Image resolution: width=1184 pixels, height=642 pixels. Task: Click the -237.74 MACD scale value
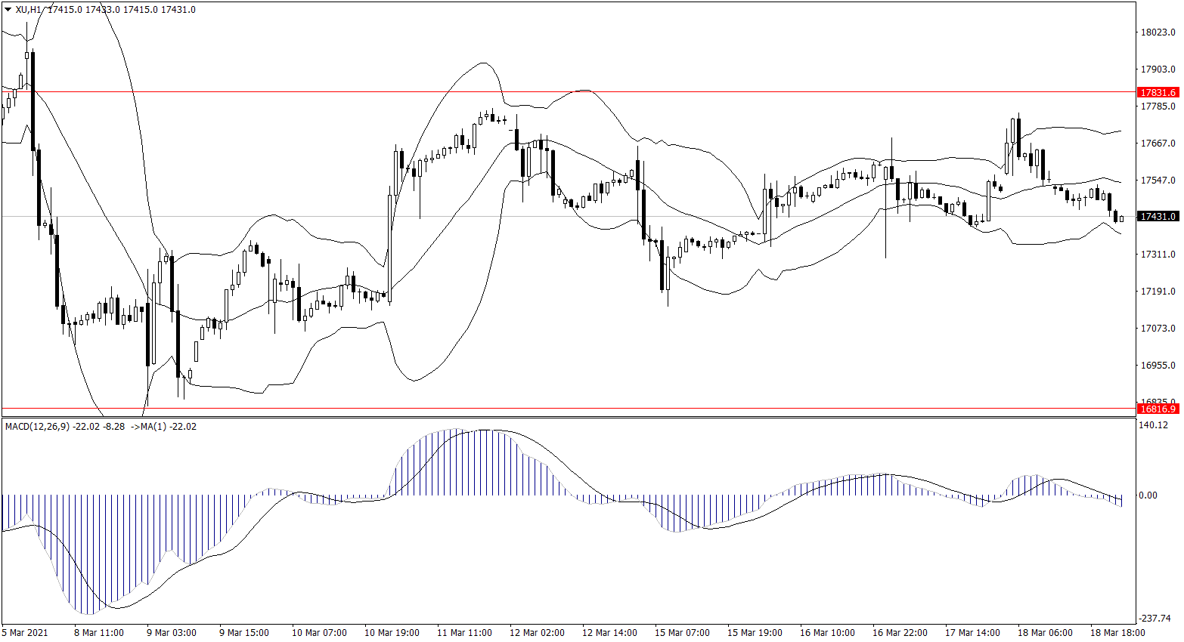coord(1155,618)
